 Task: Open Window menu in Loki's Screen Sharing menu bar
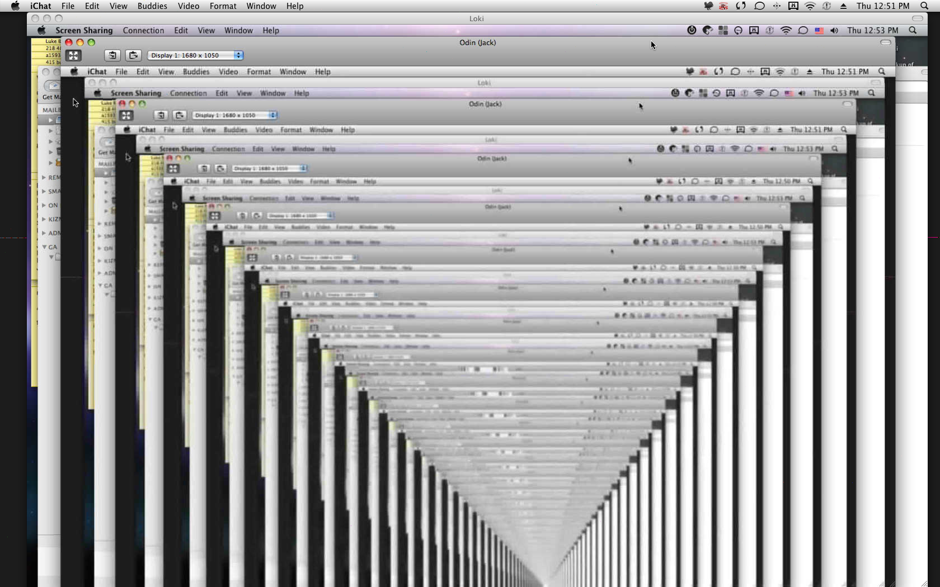238,30
